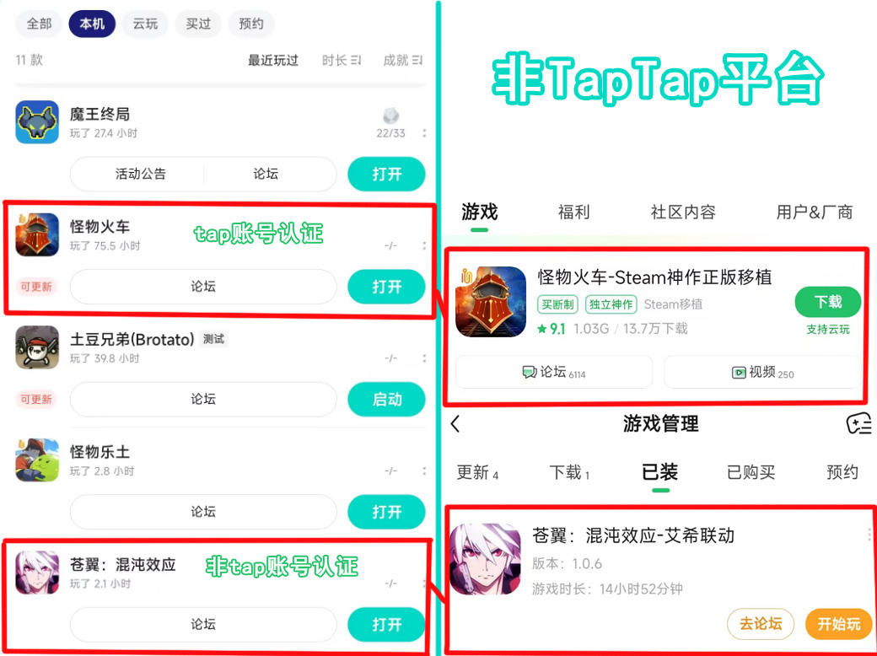The height and width of the screenshot is (656, 877).
Task: Switch to the 福利 tab
Action: 573,212
